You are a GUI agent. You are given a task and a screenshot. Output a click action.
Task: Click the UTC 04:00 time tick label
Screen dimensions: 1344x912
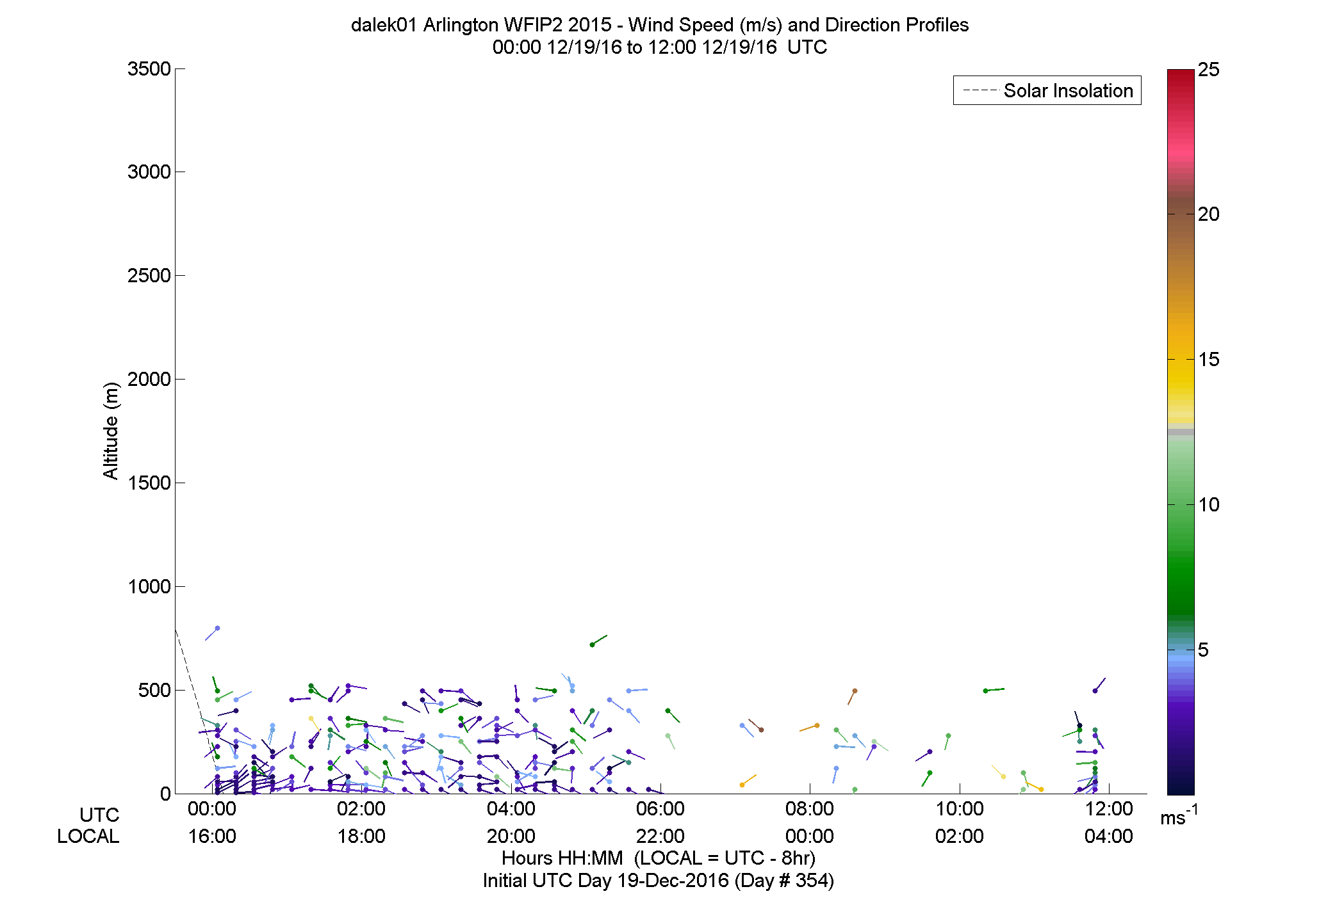coord(511,808)
